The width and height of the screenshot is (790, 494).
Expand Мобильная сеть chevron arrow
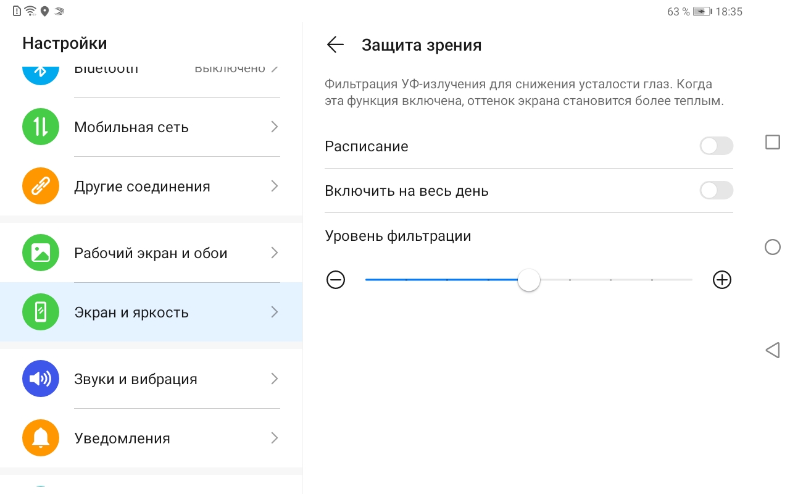(x=275, y=127)
